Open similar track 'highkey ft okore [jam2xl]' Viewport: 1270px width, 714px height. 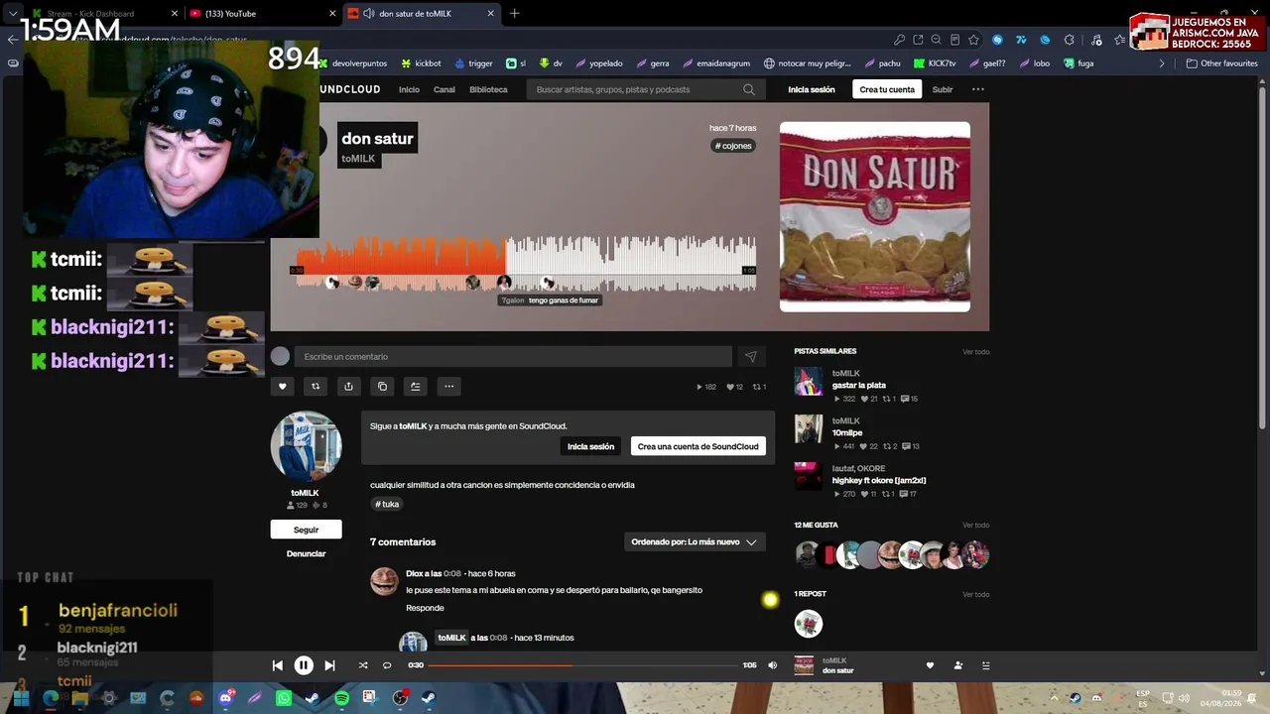[879, 480]
